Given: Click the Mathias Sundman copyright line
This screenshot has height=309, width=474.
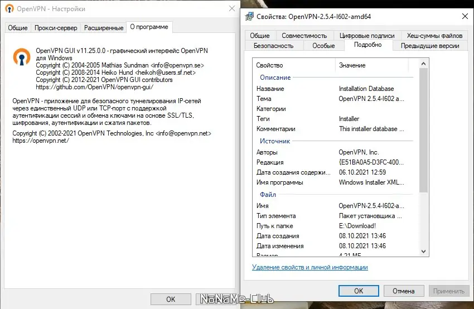Looking at the screenshot, I should click(x=120, y=65).
